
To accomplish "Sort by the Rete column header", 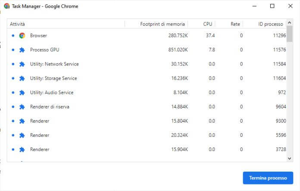I will [229, 24].
